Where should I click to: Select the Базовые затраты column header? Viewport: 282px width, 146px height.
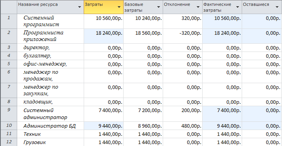coord(143,7)
